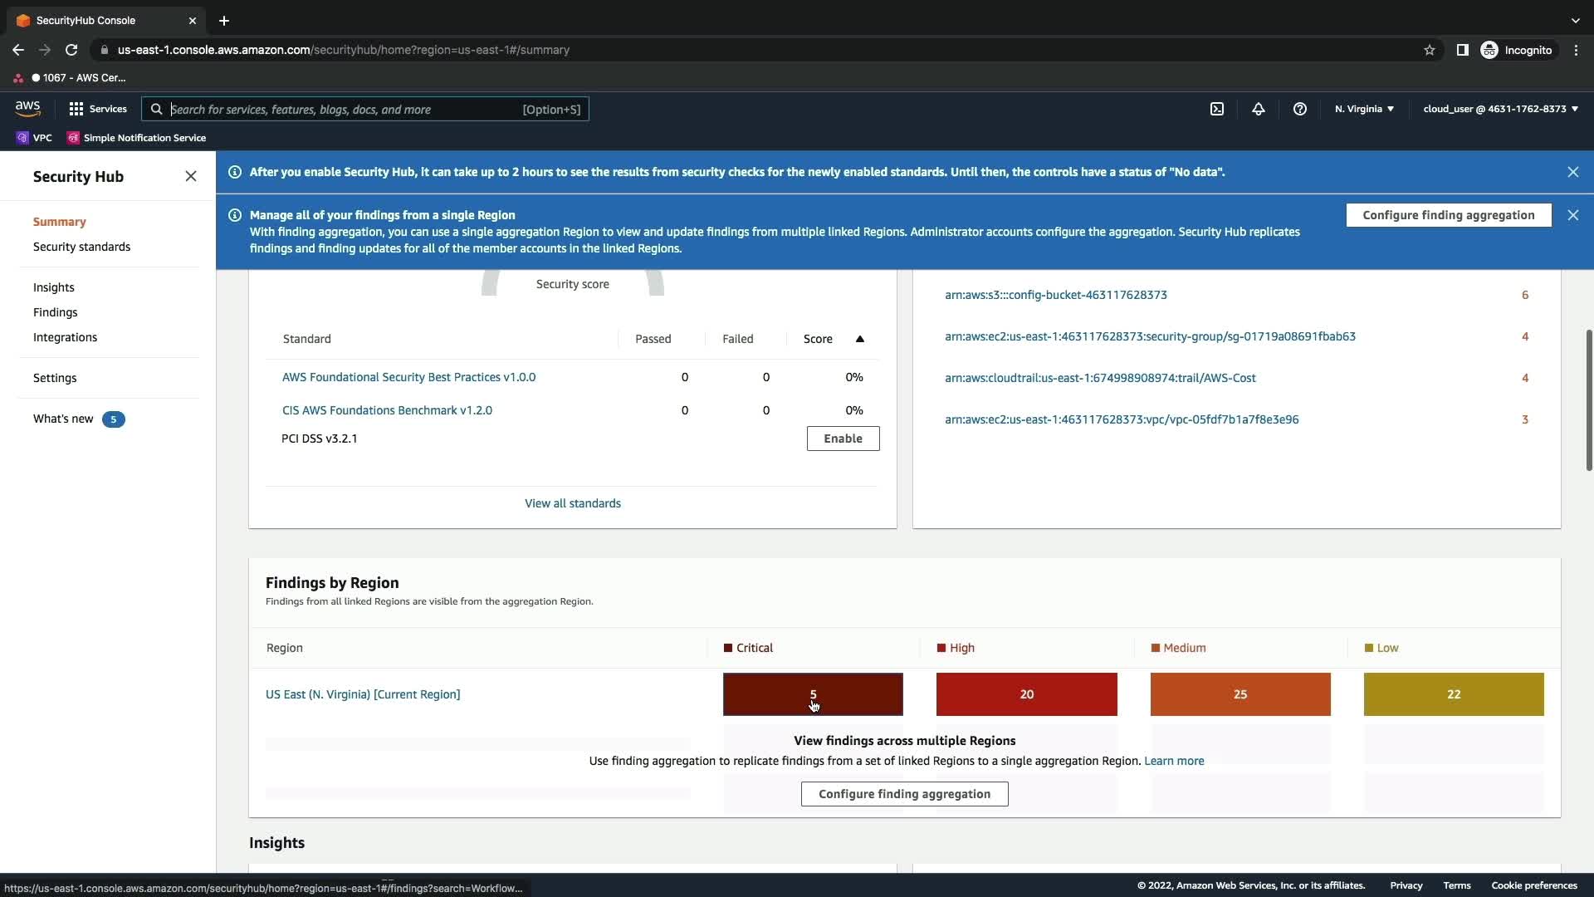Image resolution: width=1594 pixels, height=897 pixels.
Task: Click the Critical findings bar showing 5
Action: click(813, 694)
